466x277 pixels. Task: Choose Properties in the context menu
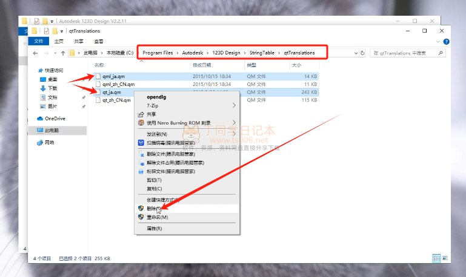coord(187,229)
